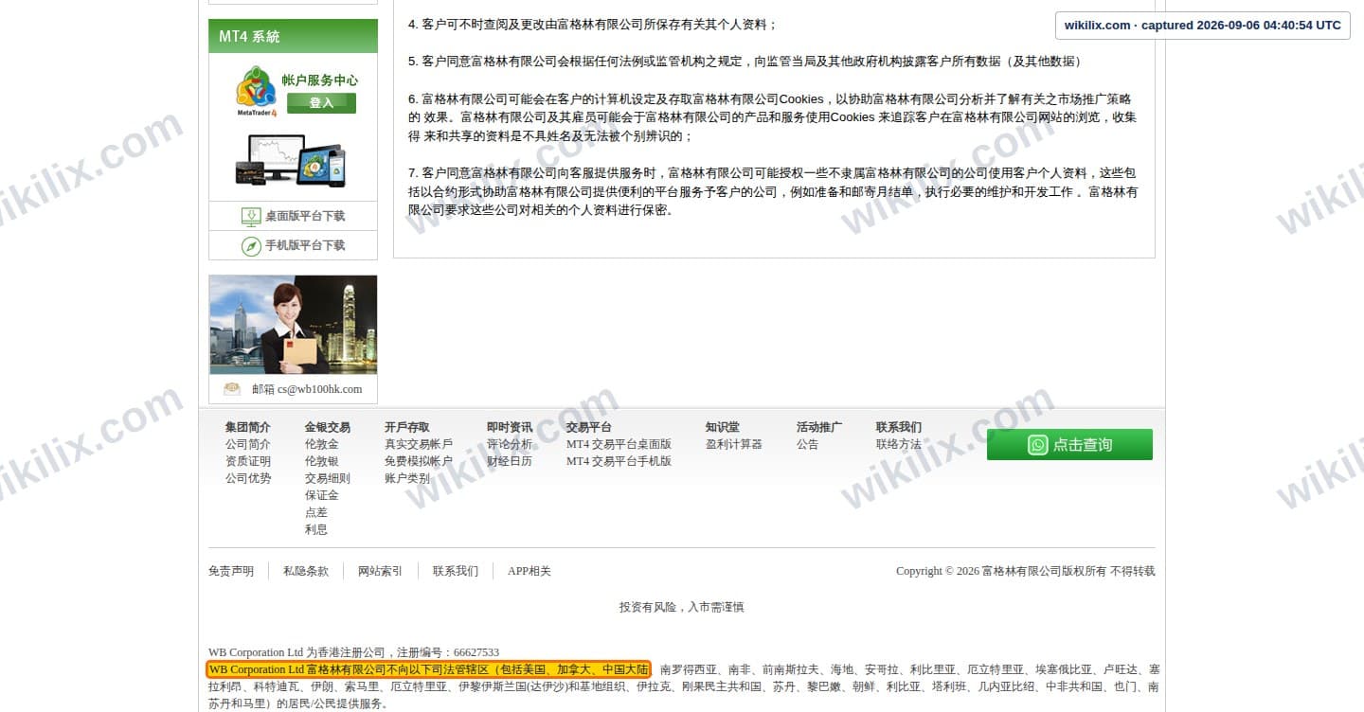This screenshot has height=712, width=1364.
Task: Open 私隐条款 bottom link
Action: (x=305, y=571)
